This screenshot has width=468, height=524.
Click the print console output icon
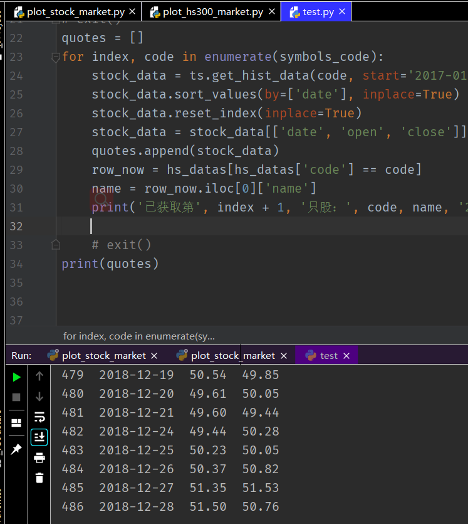click(39, 458)
